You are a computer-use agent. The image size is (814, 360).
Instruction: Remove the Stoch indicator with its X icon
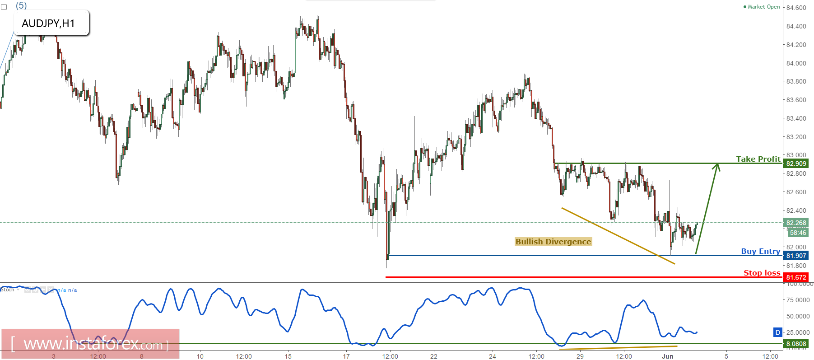tap(51, 290)
